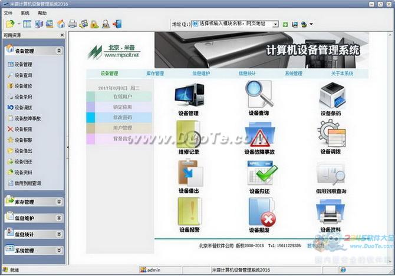The image size is (395, 276).
Task: Select 信息统计 in top navigation
Action: point(248,74)
